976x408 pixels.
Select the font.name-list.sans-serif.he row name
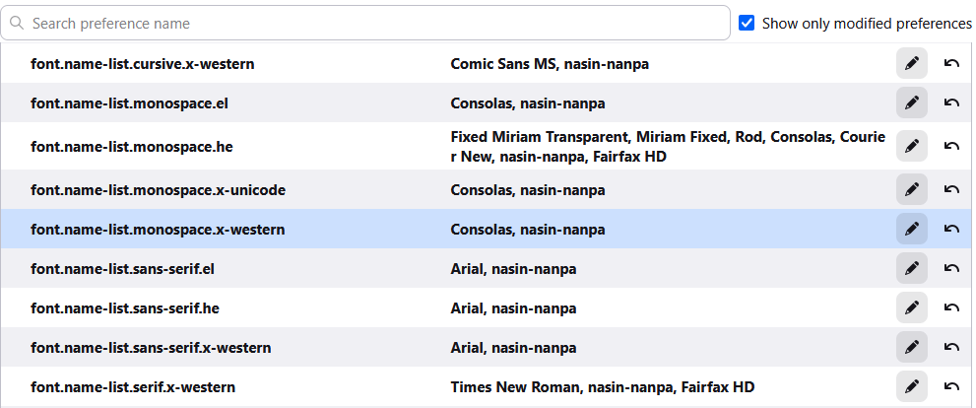point(125,308)
